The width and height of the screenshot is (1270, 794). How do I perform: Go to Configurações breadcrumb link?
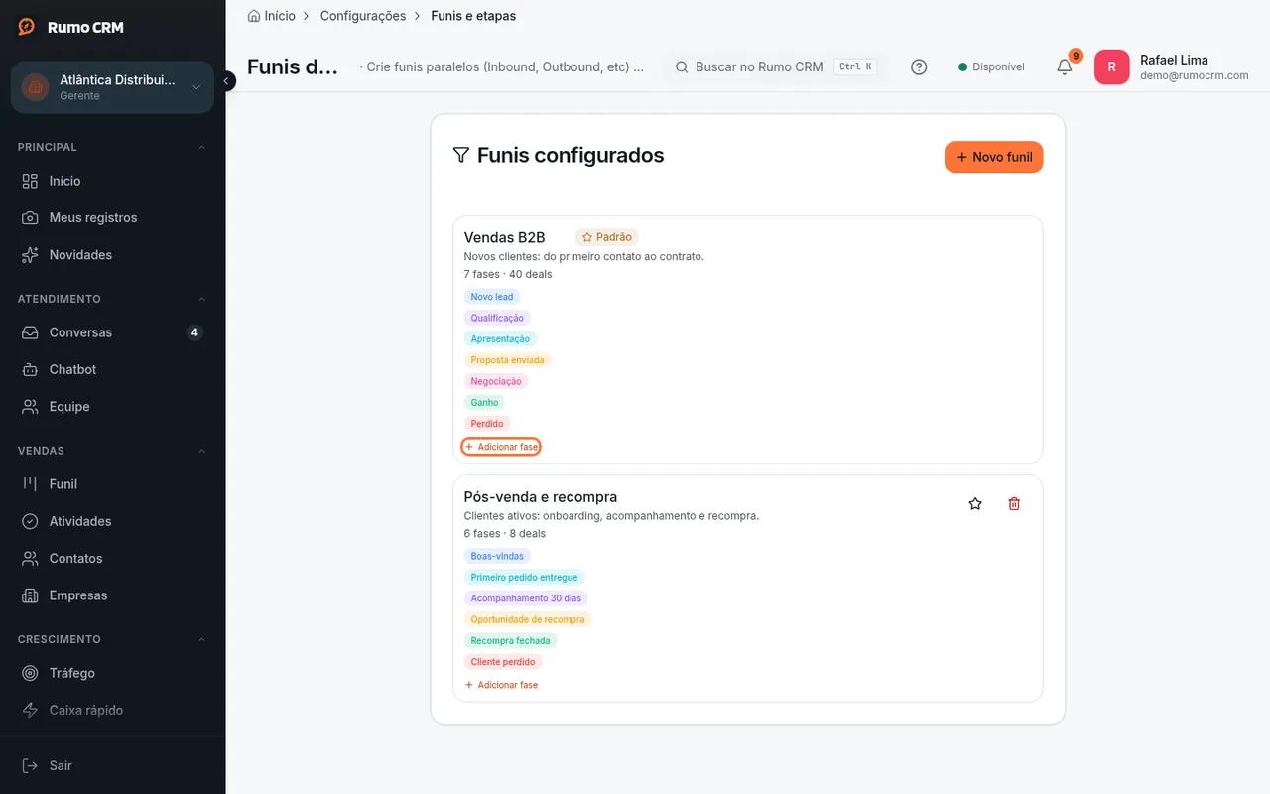pos(363,16)
